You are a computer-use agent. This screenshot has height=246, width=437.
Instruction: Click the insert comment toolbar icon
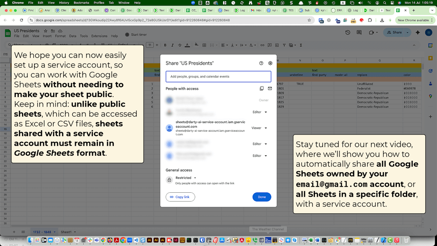coord(269,45)
